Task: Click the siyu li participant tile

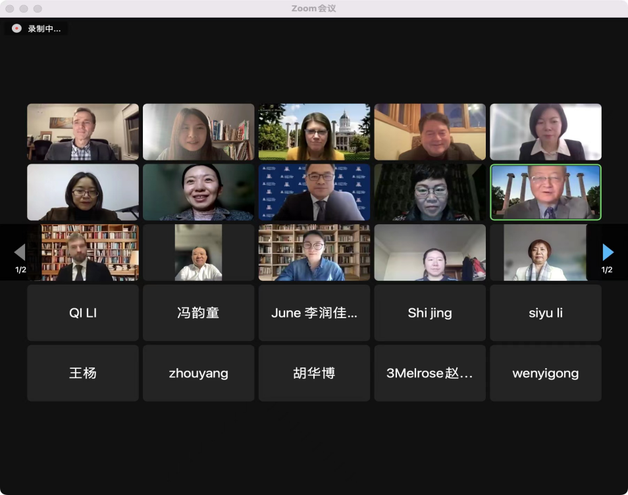Action: (x=545, y=313)
